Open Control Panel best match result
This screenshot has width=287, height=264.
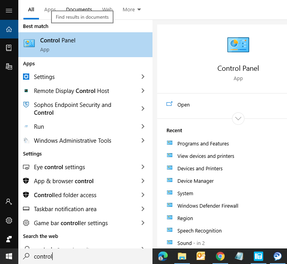(85, 45)
